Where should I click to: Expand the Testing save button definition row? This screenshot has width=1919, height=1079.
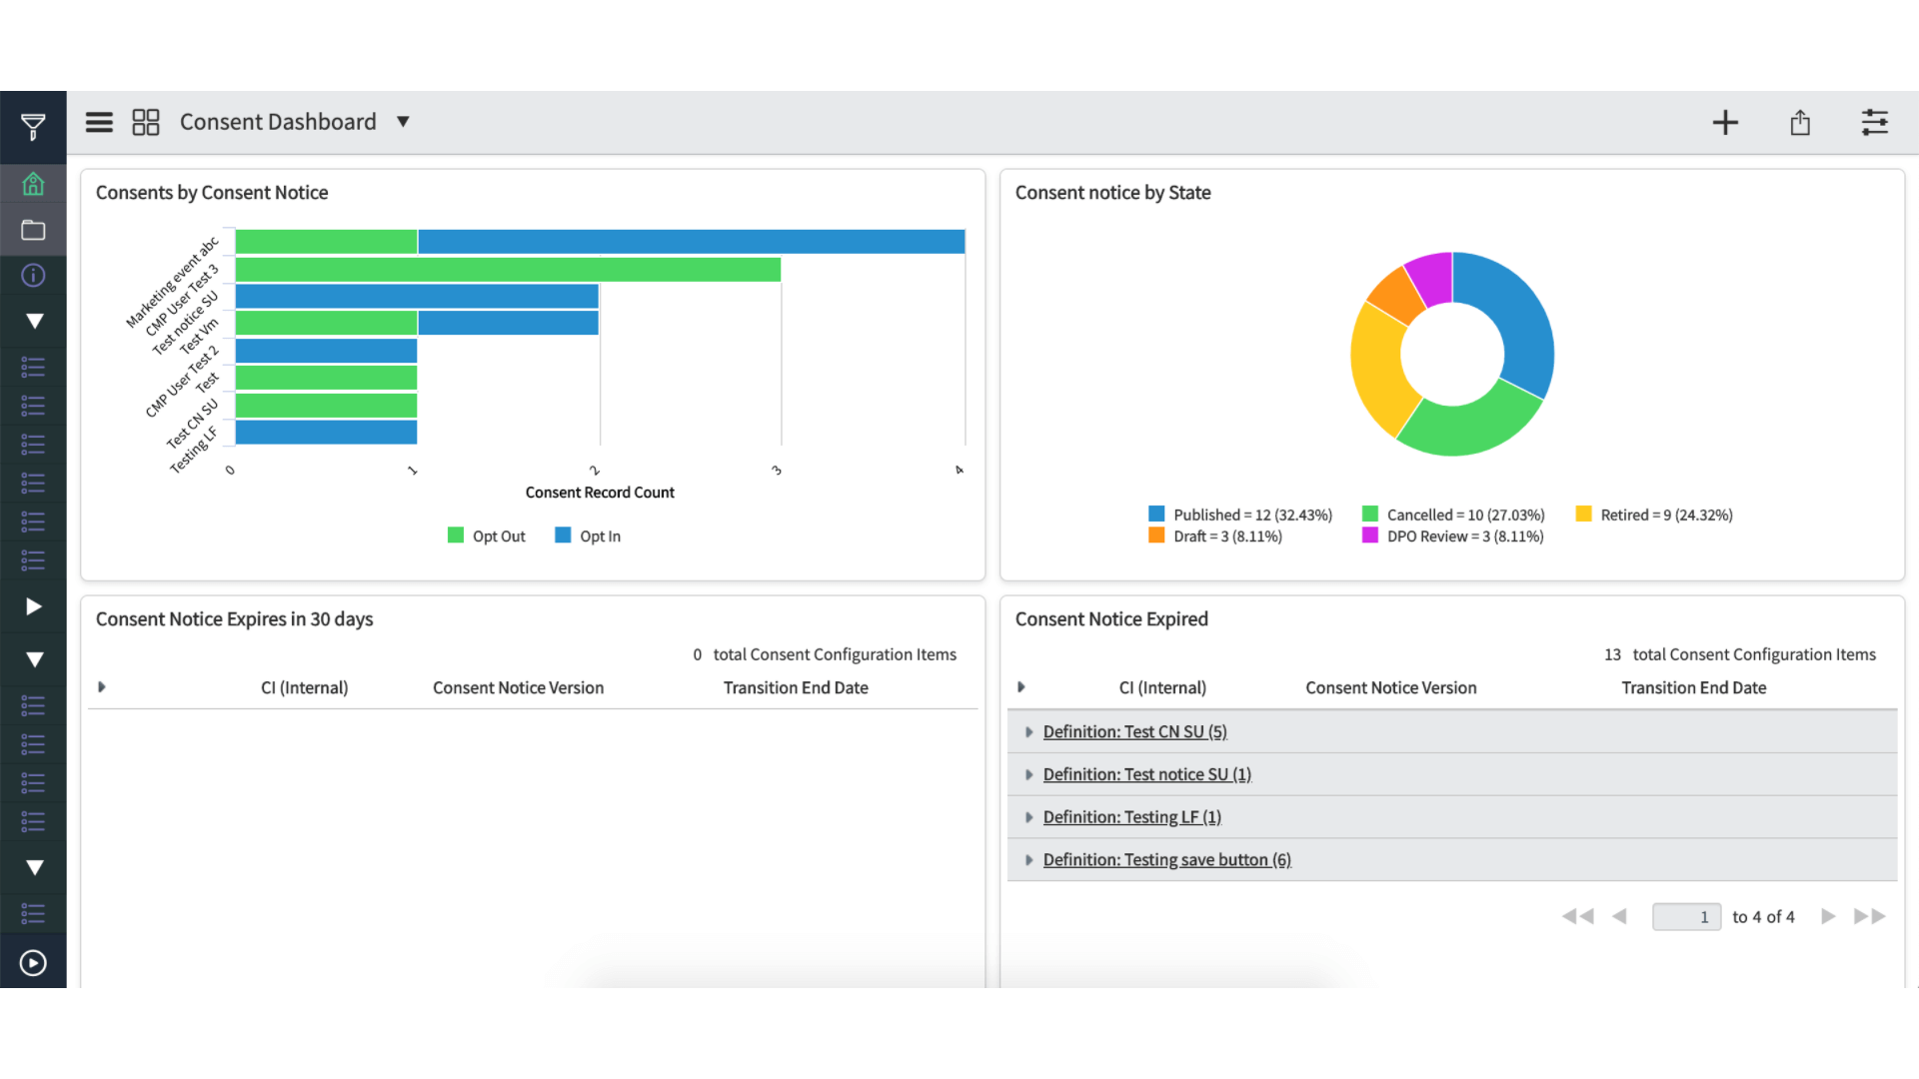[x=1028, y=860]
